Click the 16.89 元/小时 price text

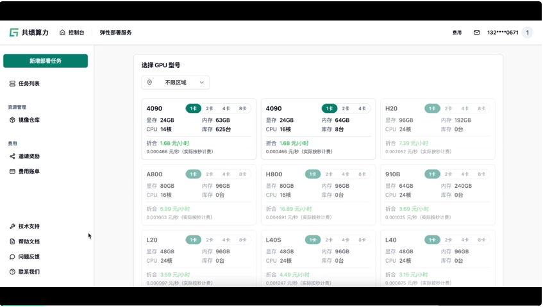(296, 209)
